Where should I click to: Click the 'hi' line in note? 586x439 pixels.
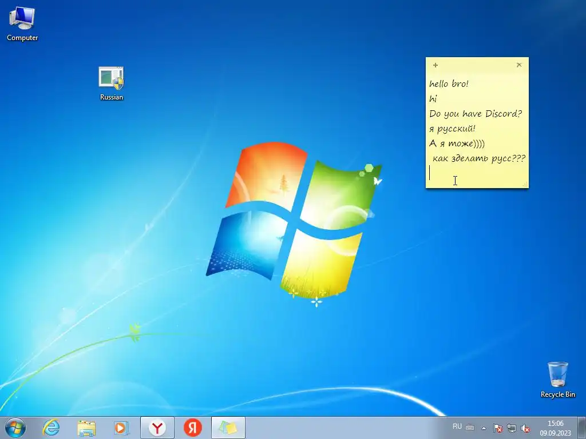(433, 98)
